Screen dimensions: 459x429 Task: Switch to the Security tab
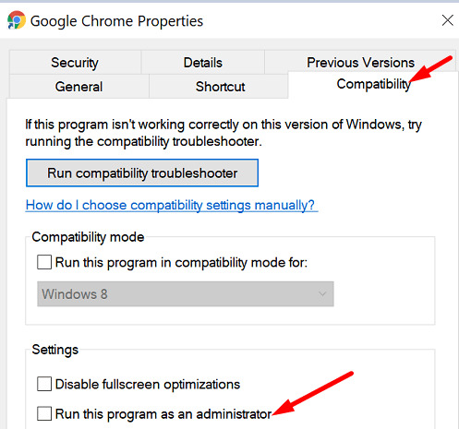tap(75, 63)
